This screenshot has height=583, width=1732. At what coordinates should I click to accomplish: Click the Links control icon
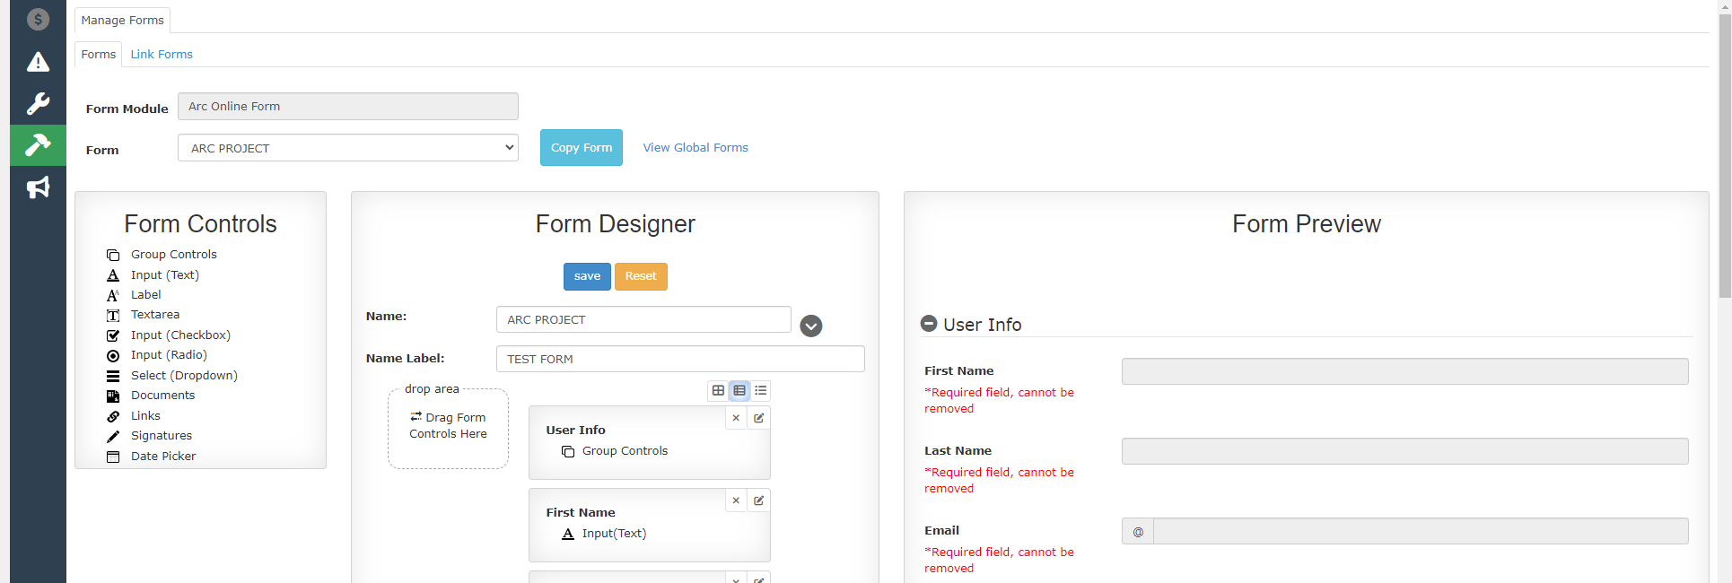tap(113, 416)
